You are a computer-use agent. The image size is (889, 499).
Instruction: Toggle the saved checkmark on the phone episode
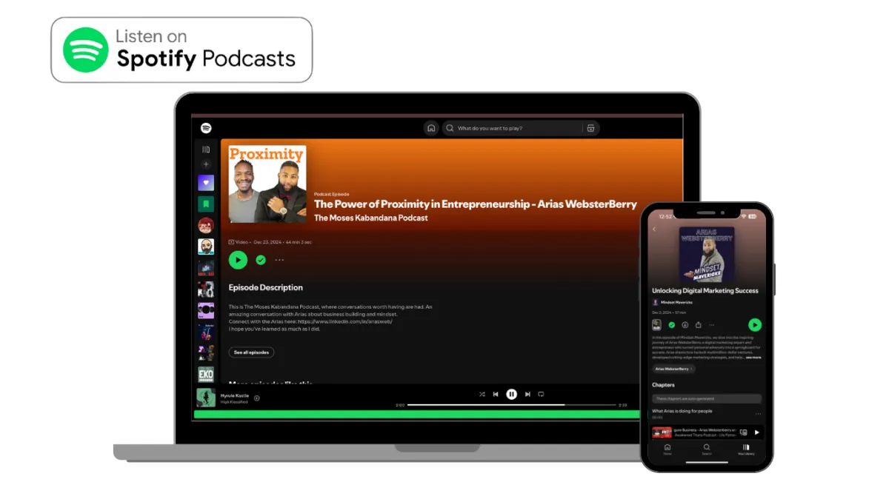click(672, 325)
